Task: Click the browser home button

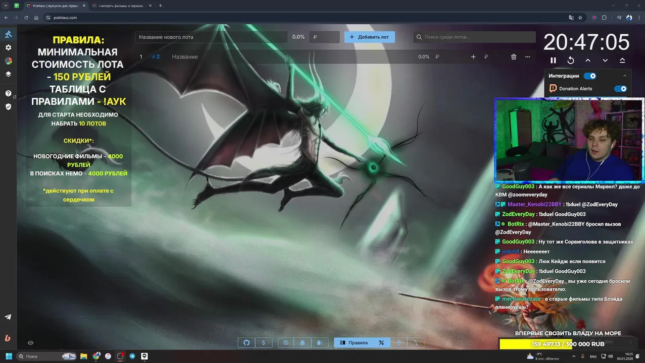Action: pyautogui.click(x=36, y=18)
